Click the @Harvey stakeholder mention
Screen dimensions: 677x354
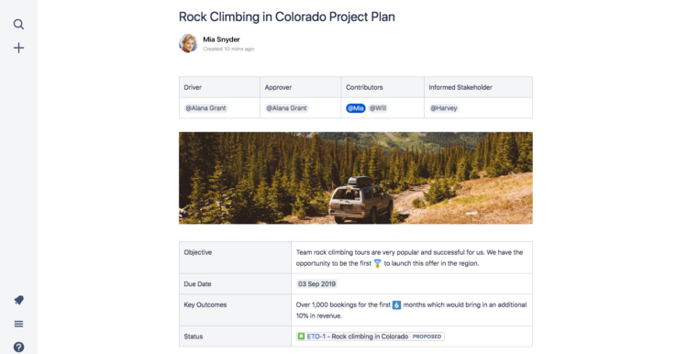coord(444,108)
